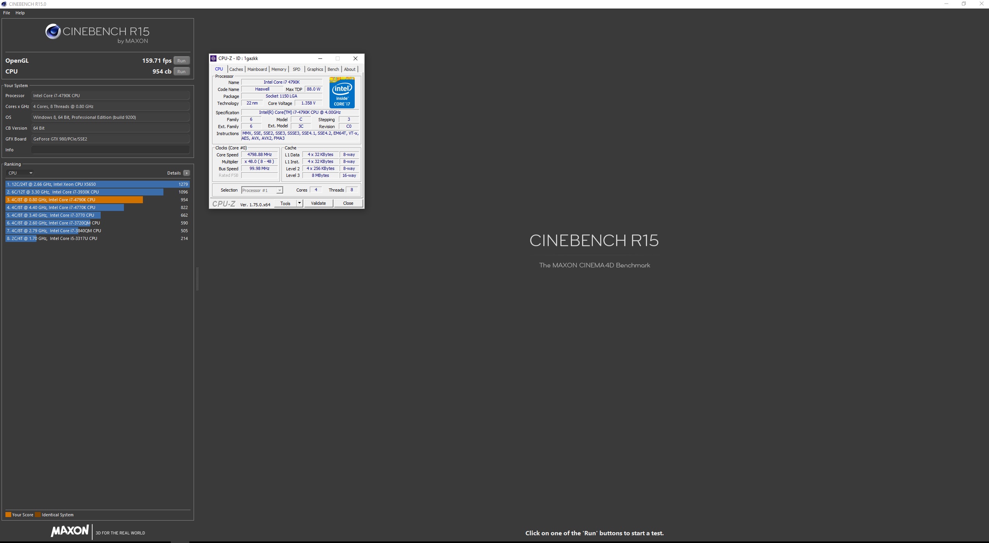Open the Help menu
The image size is (989, 543).
20,13
